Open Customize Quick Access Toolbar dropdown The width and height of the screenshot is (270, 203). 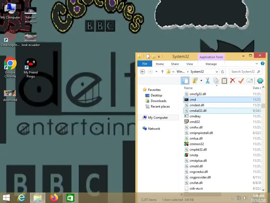coord(159,57)
